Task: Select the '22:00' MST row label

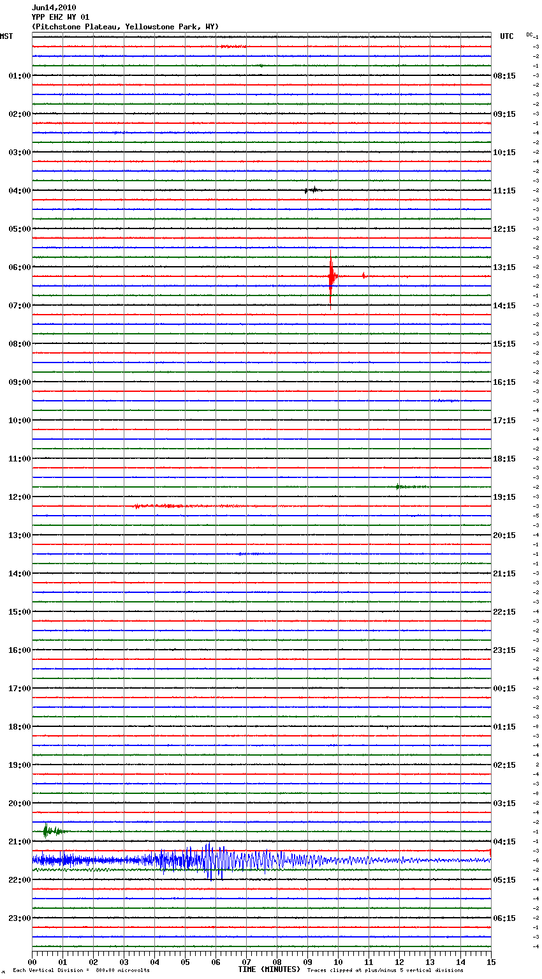Action: coord(20,880)
